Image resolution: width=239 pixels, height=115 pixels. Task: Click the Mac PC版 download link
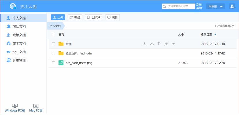pyautogui.click(x=36, y=110)
